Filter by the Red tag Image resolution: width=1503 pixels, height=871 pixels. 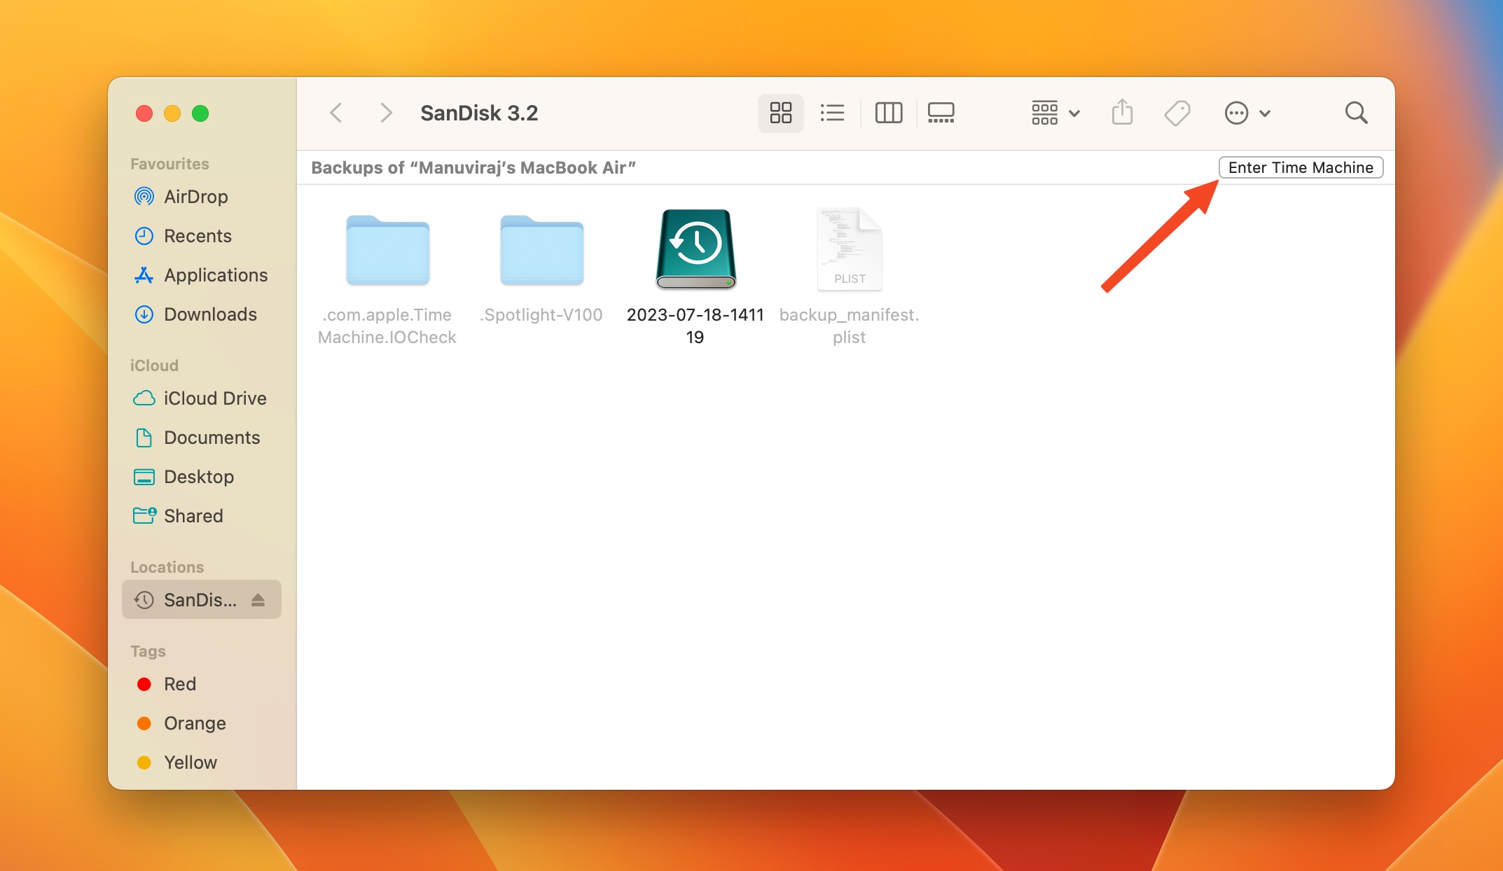point(202,684)
